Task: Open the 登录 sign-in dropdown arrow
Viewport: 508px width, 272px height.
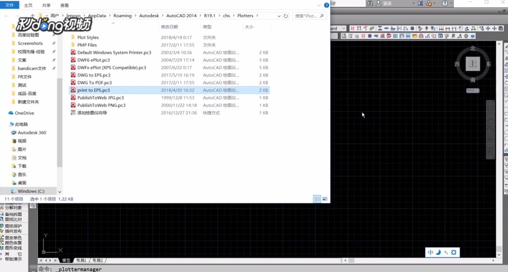Action: [414, 3]
